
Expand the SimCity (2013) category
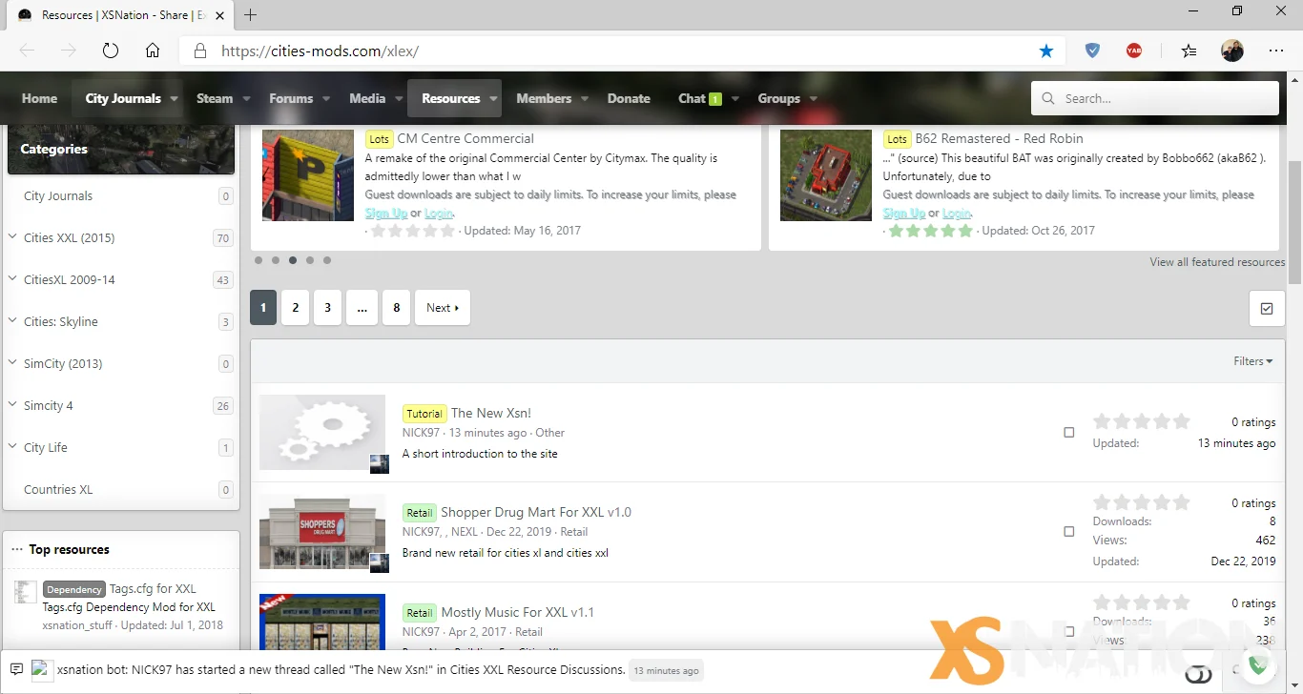[x=12, y=362]
